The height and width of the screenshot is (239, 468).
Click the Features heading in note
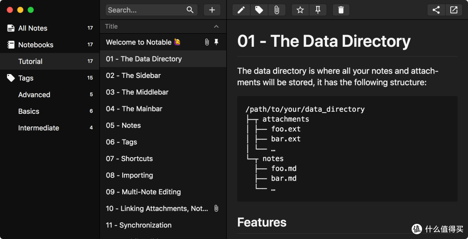(262, 222)
